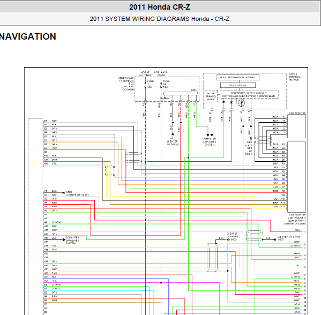Click the "ORG 9" pin on the lower right connector
Screen dimensions: 321x315
300,282
